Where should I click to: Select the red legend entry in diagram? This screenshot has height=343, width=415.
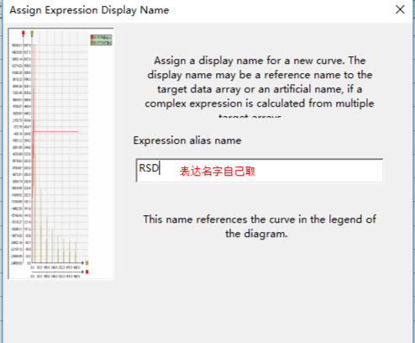tap(101, 37)
